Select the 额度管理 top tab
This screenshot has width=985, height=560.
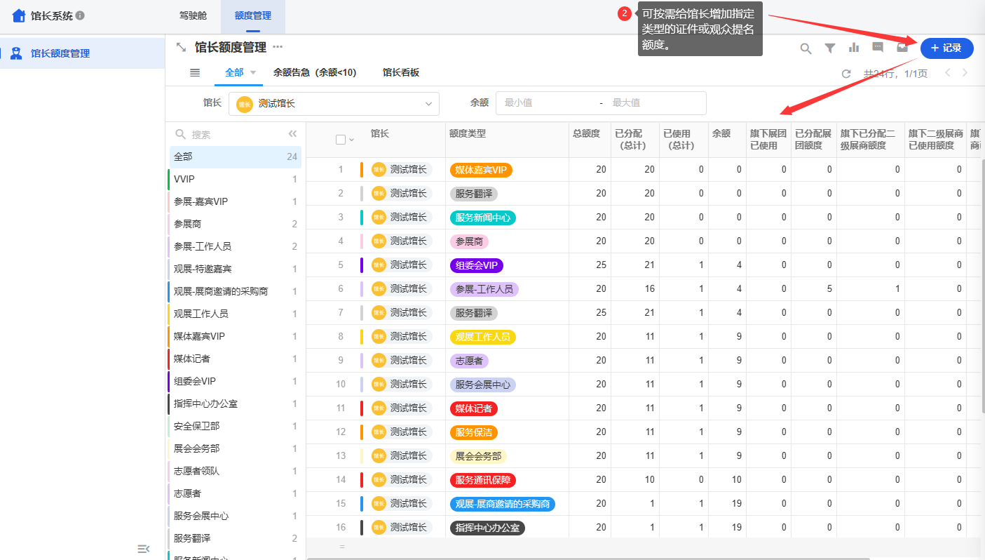(253, 15)
